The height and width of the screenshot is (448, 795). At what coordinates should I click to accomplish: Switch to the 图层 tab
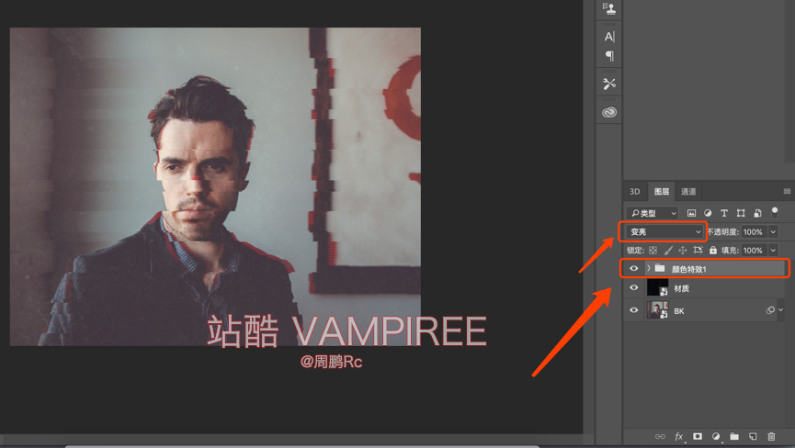pyautogui.click(x=661, y=191)
